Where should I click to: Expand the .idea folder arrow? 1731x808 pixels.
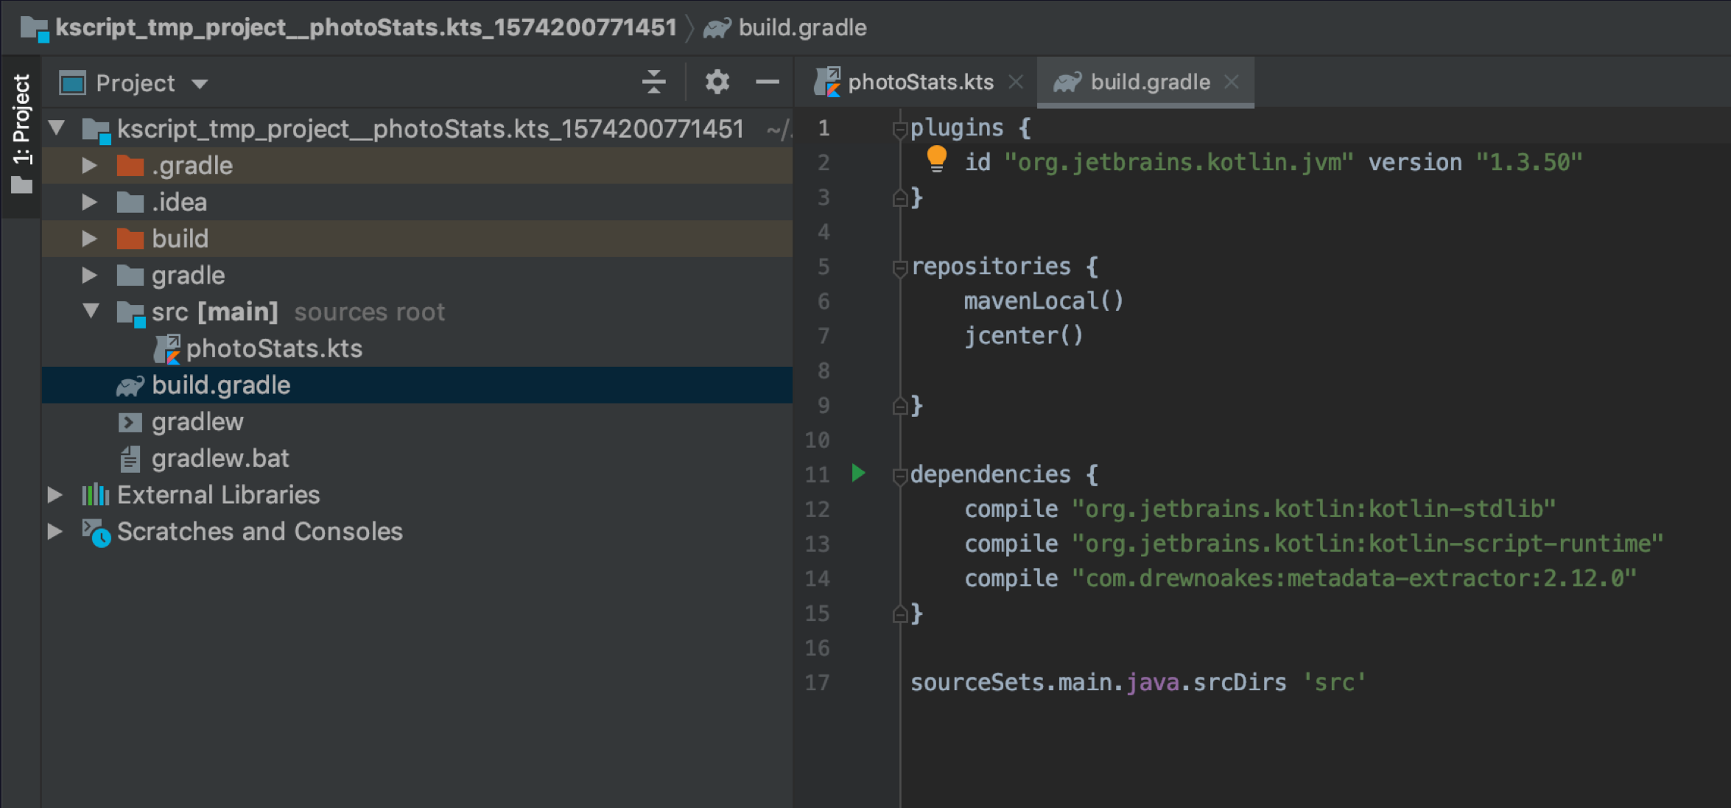click(x=89, y=202)
